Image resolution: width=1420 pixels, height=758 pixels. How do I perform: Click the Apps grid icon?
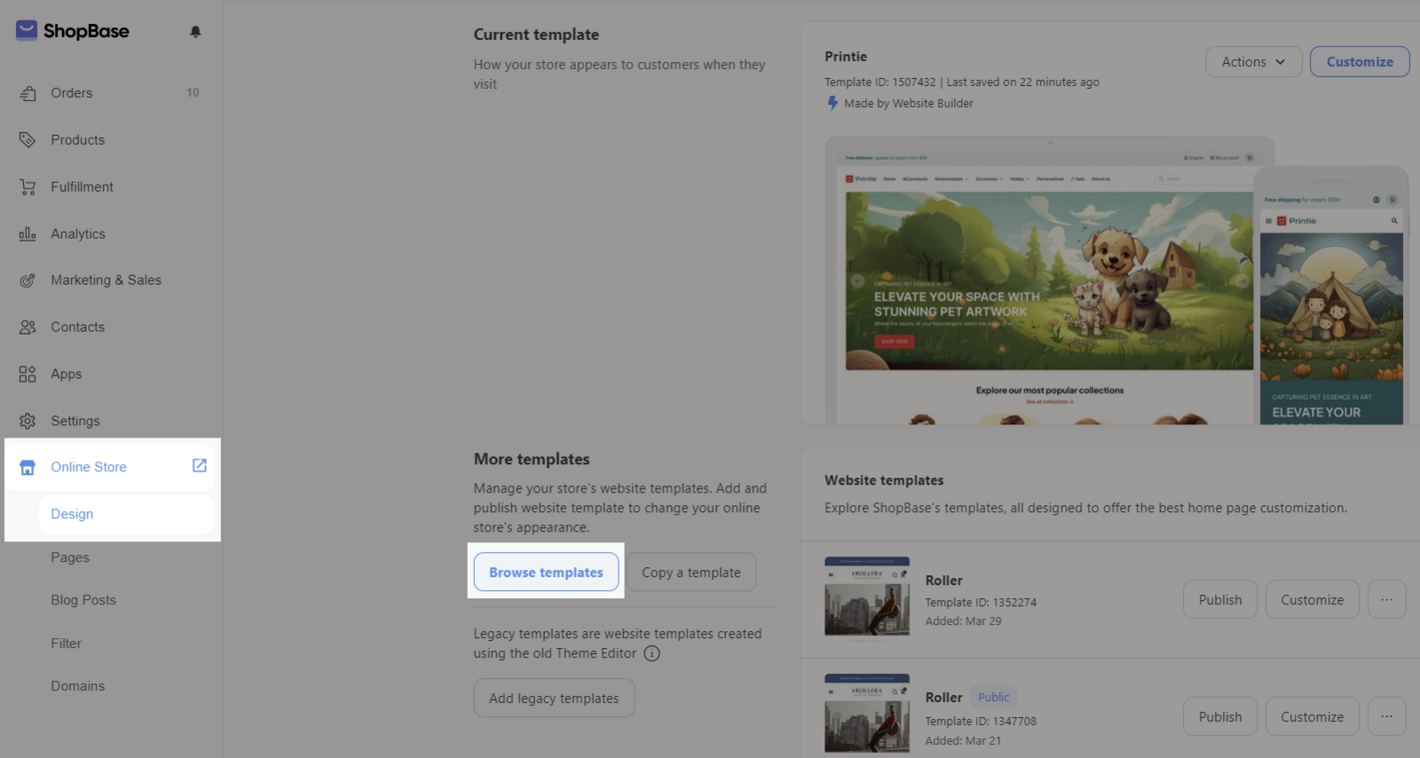[x=28, y=375]
